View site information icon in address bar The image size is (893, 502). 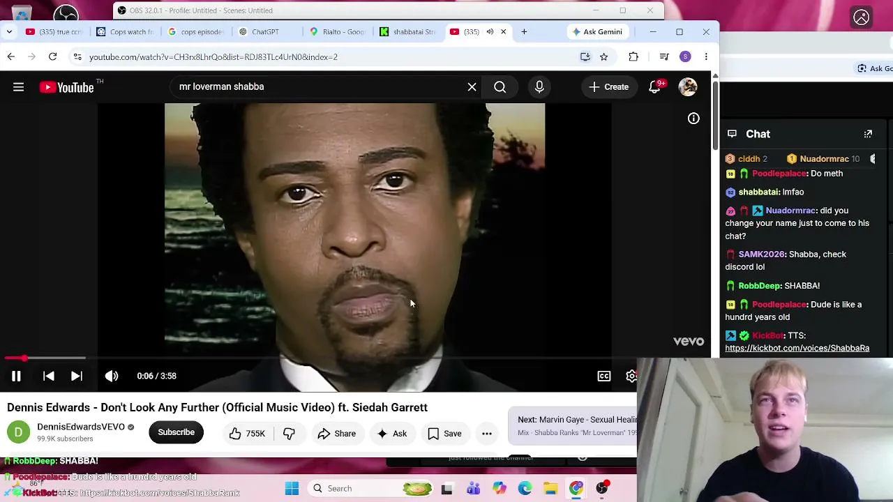pyautogui.click(x=77, y=57)
